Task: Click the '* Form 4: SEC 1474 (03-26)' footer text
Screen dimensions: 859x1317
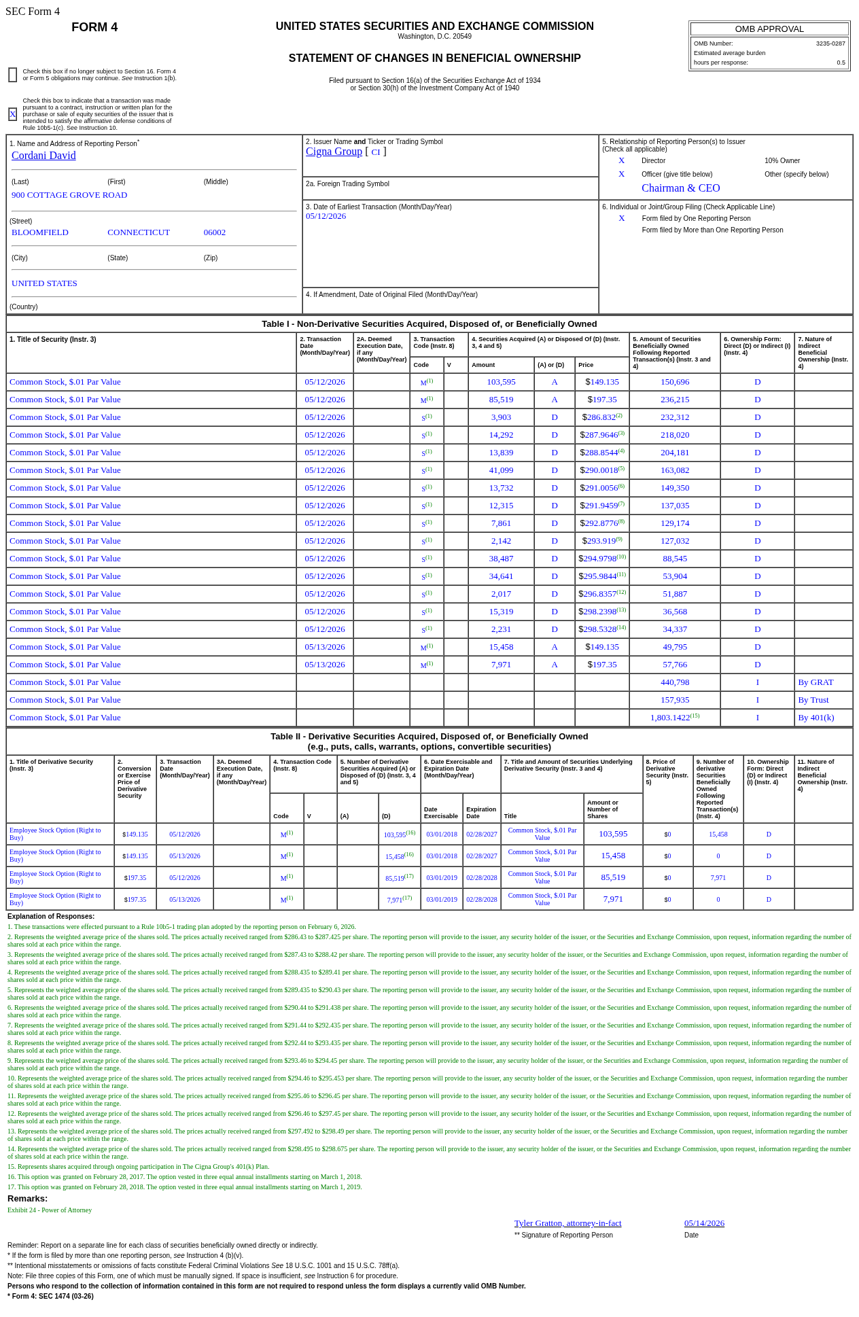Action: (x=50, y=1297)
